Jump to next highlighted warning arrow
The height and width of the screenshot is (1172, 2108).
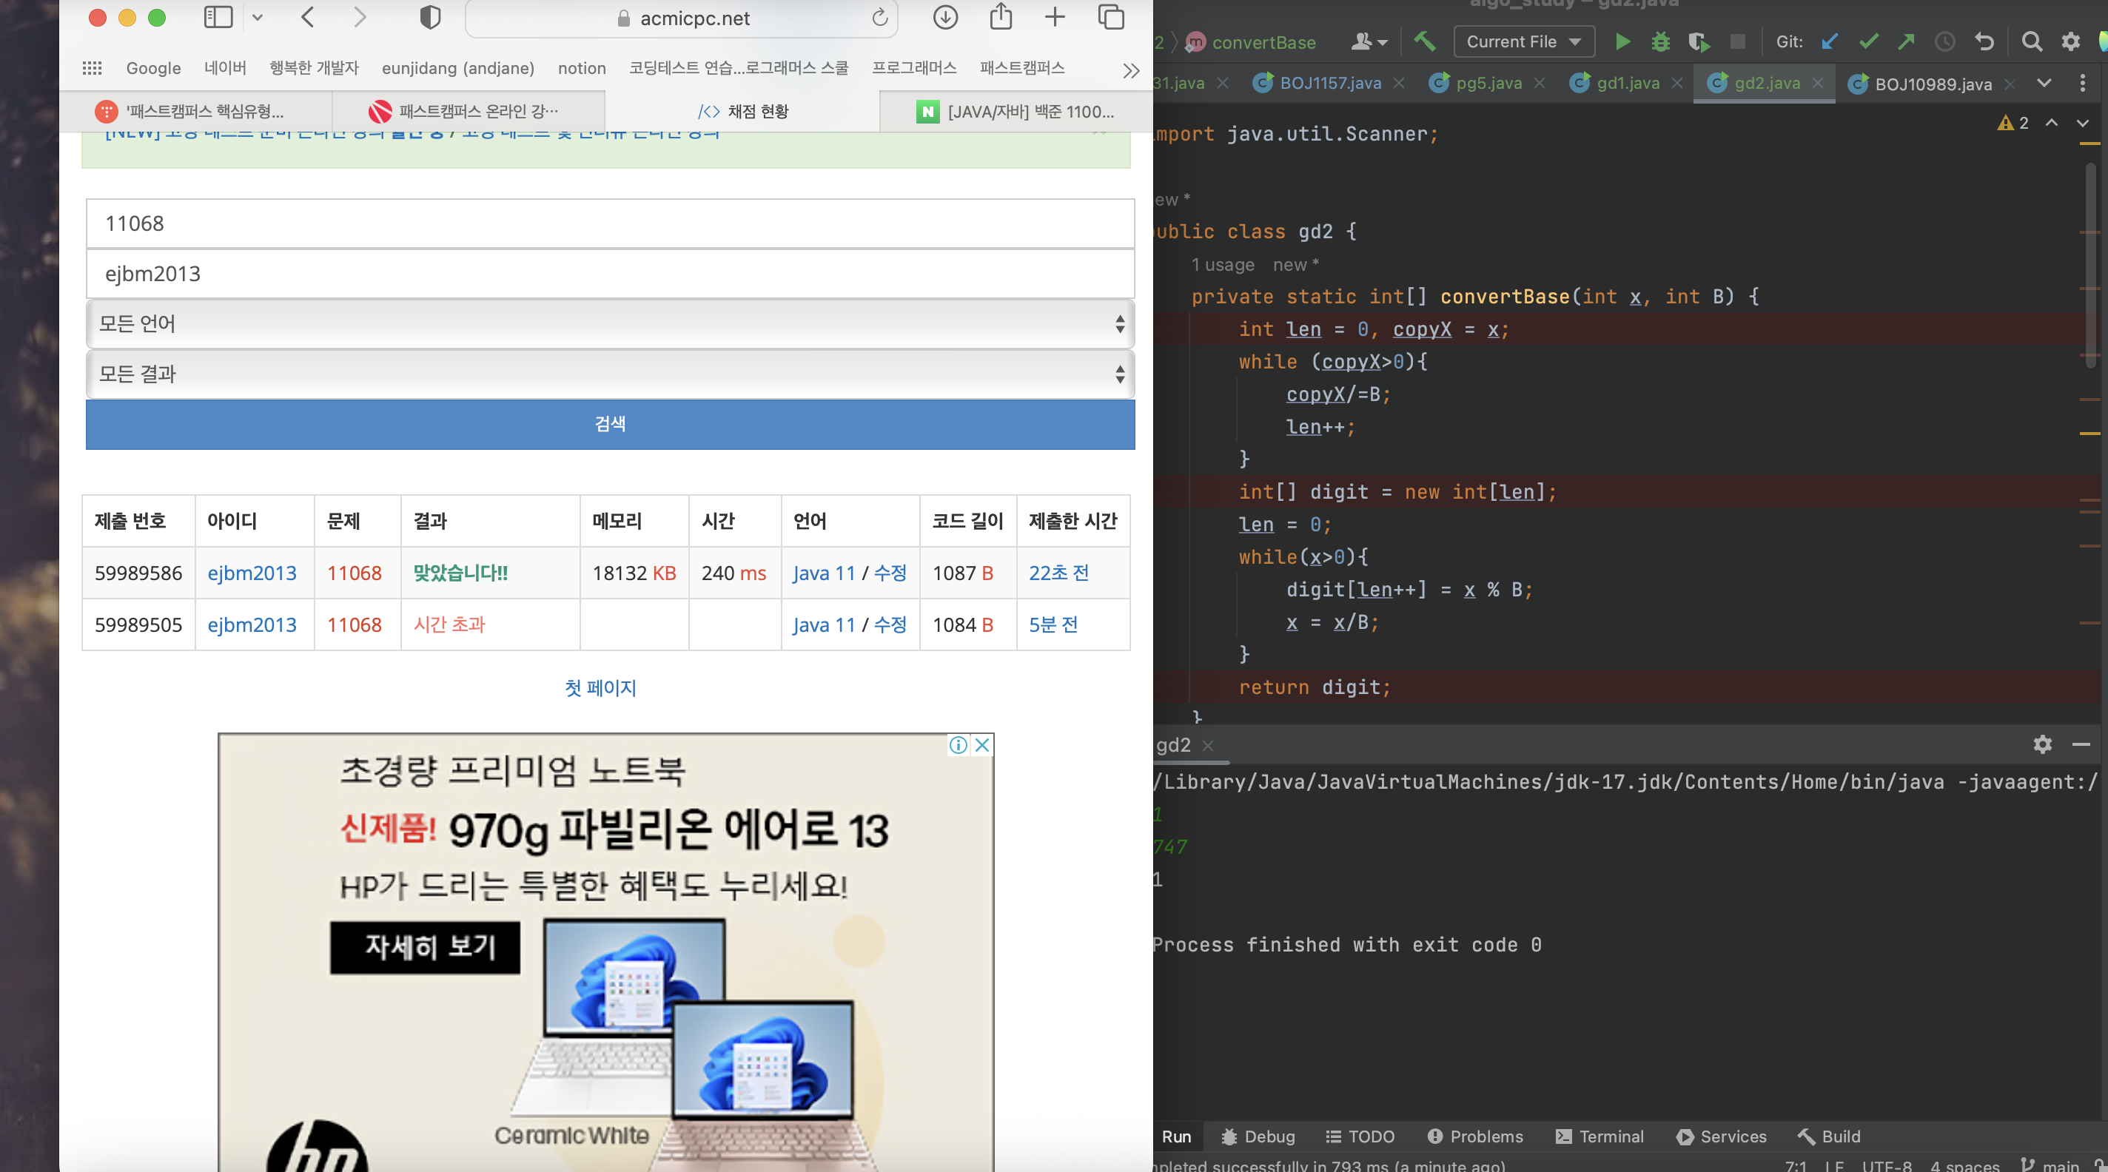coord(2083,124)
